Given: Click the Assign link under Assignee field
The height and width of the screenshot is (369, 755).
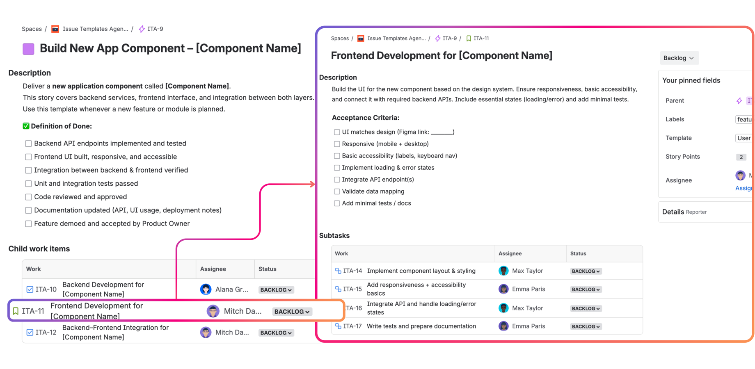Looking at the screenshot, I should 745,188.
